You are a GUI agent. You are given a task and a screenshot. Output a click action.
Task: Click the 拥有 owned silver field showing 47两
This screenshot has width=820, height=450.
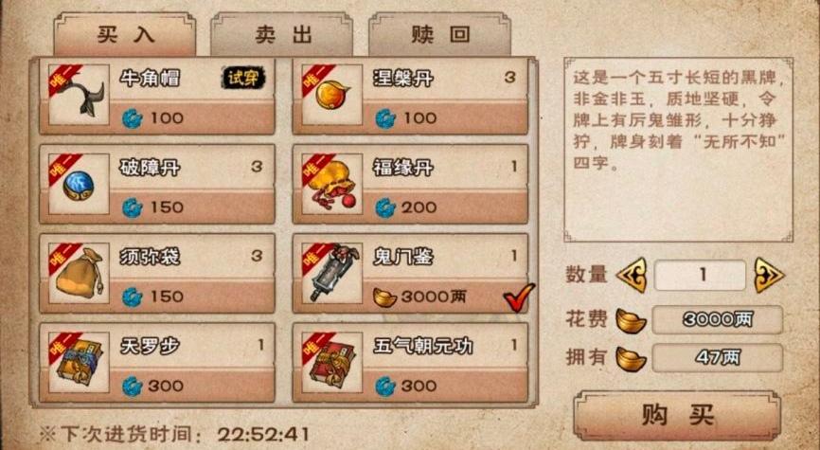point(718,357)
